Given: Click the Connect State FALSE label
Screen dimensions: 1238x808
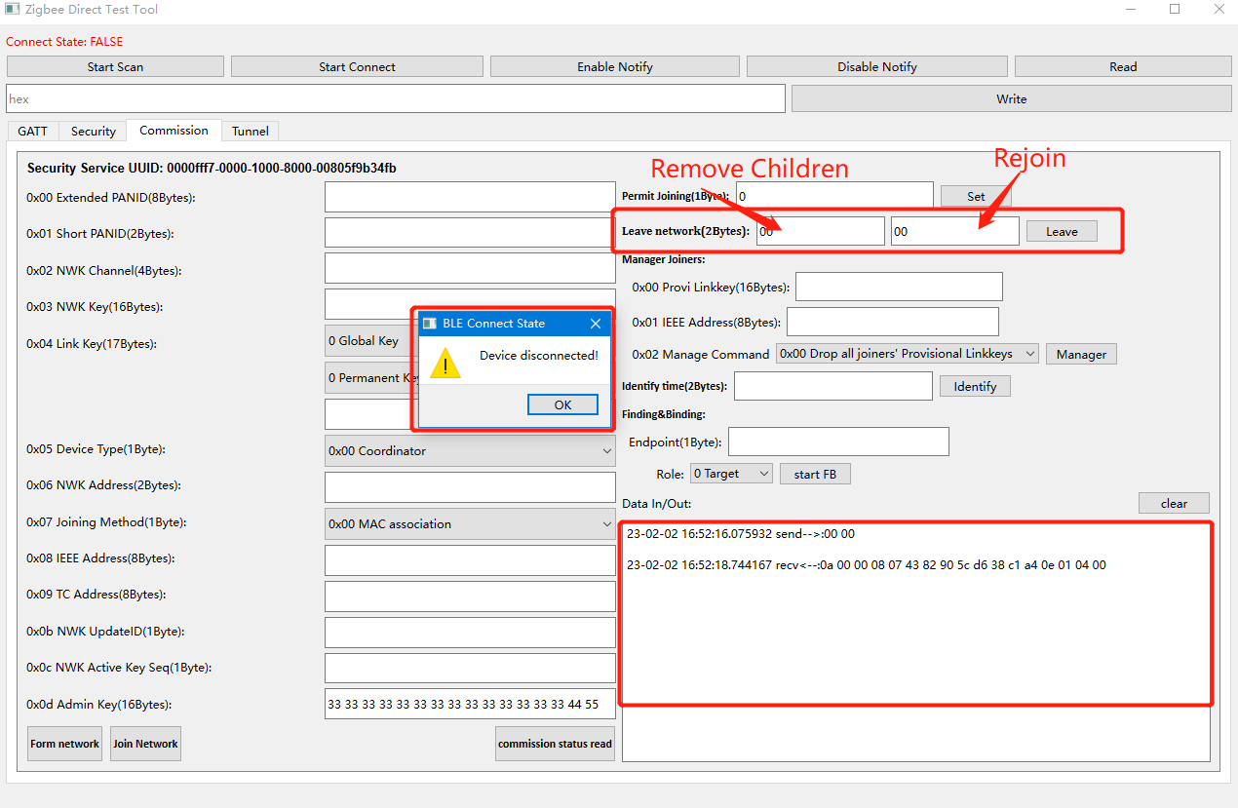Looking at the screenshot, I should [64, 42].
